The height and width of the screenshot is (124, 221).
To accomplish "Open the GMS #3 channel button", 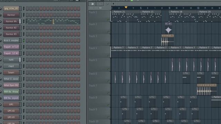I will (x=11, y=117).
